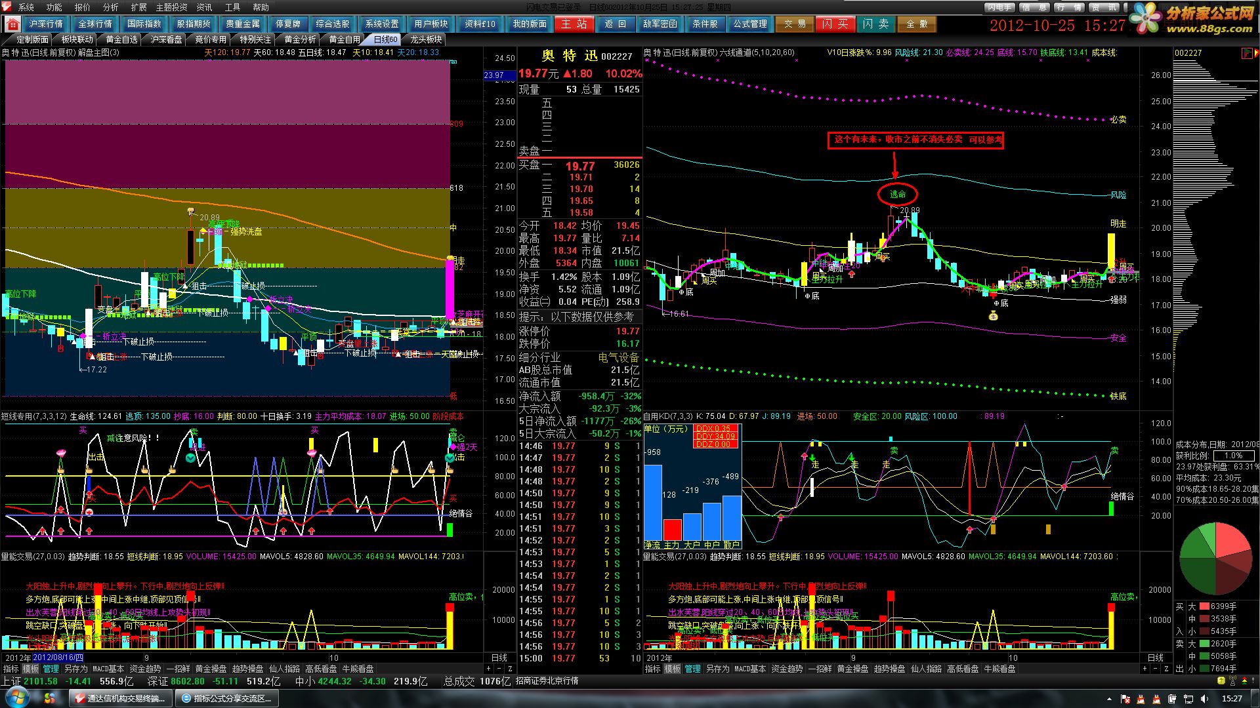Click the 上证 index value 2101.58

click(x=41, y=681)
